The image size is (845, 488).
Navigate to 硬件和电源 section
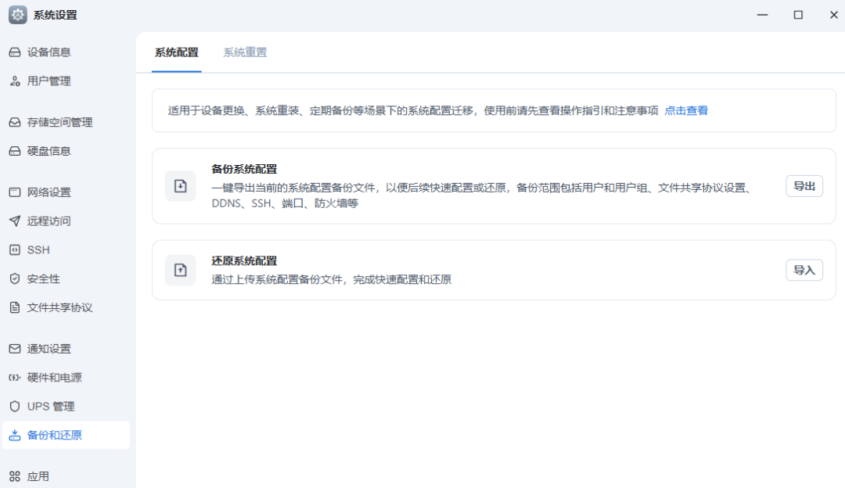54,378
